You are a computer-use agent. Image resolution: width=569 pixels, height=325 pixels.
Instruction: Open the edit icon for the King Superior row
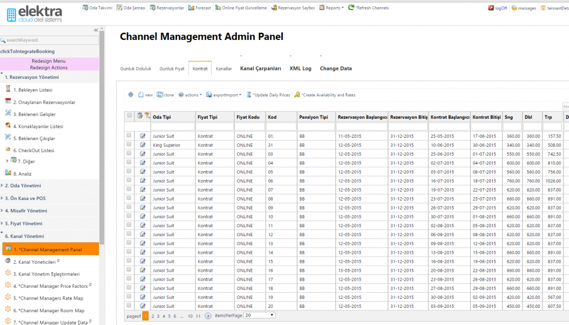click(x=143, y=145)
